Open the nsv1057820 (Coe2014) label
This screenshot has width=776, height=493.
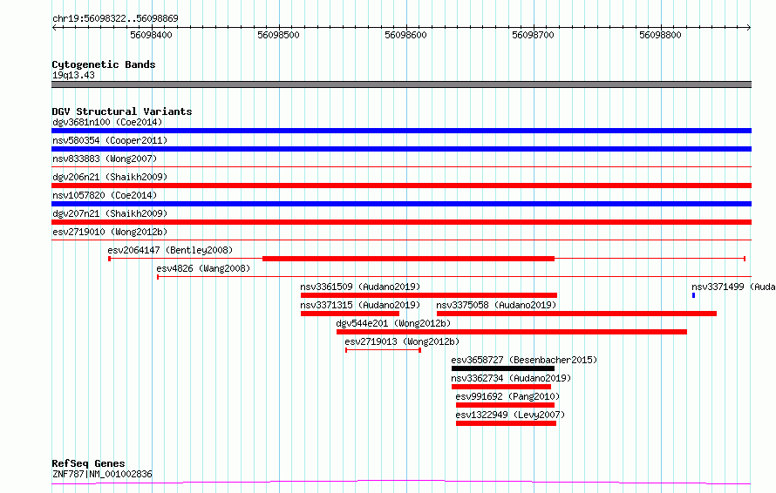click(x=105, y=195)
